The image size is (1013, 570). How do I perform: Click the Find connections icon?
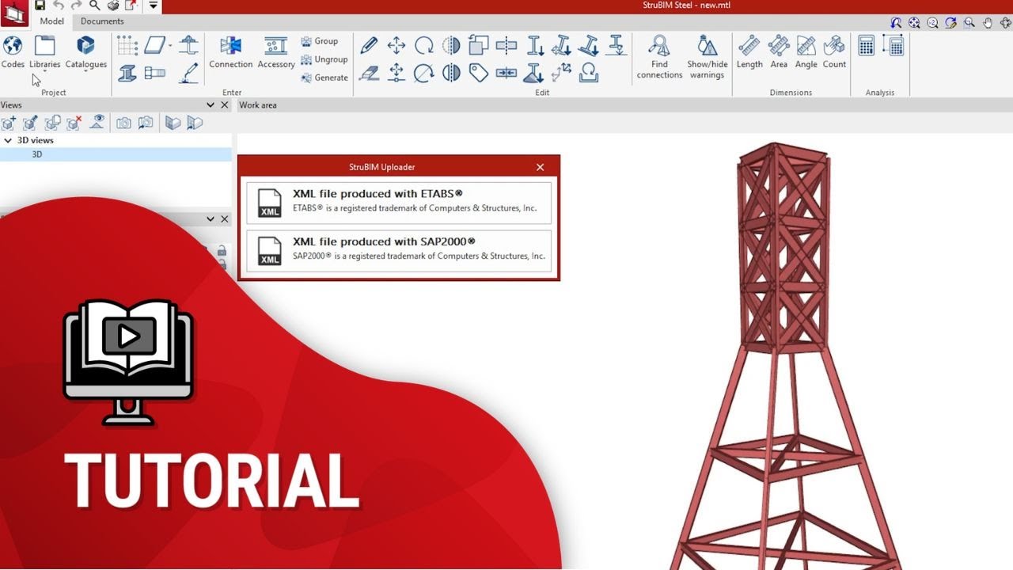click(658, 55)
